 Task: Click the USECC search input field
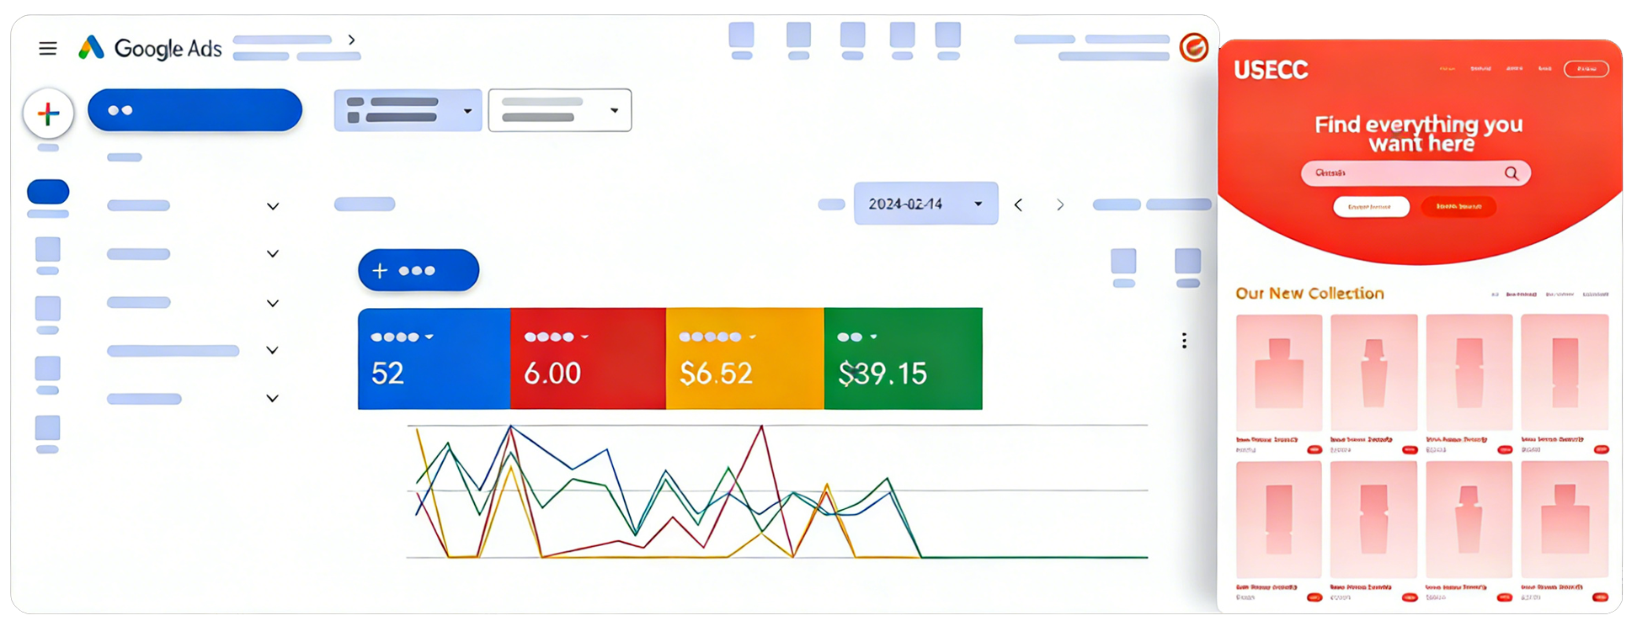(1416, 173)
